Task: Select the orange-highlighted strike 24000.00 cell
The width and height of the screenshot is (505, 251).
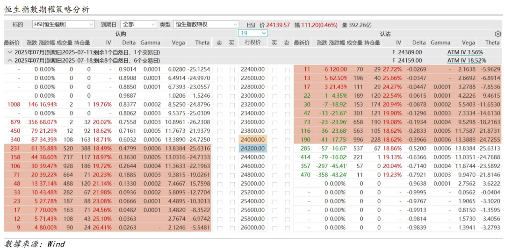Action: point(253,140)
